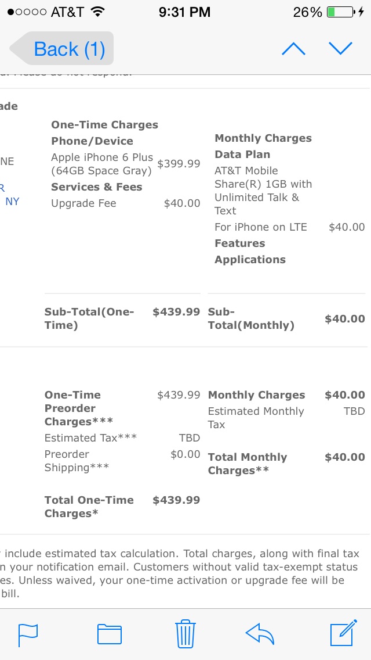
Task: Reply using the reply arrow icon
Action: coord(260,634)
